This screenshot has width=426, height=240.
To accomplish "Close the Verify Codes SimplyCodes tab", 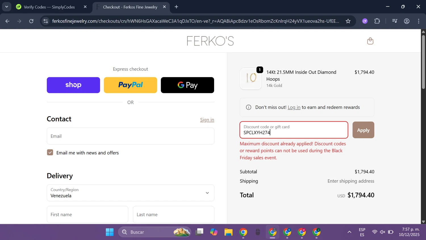I will point(85,7).
